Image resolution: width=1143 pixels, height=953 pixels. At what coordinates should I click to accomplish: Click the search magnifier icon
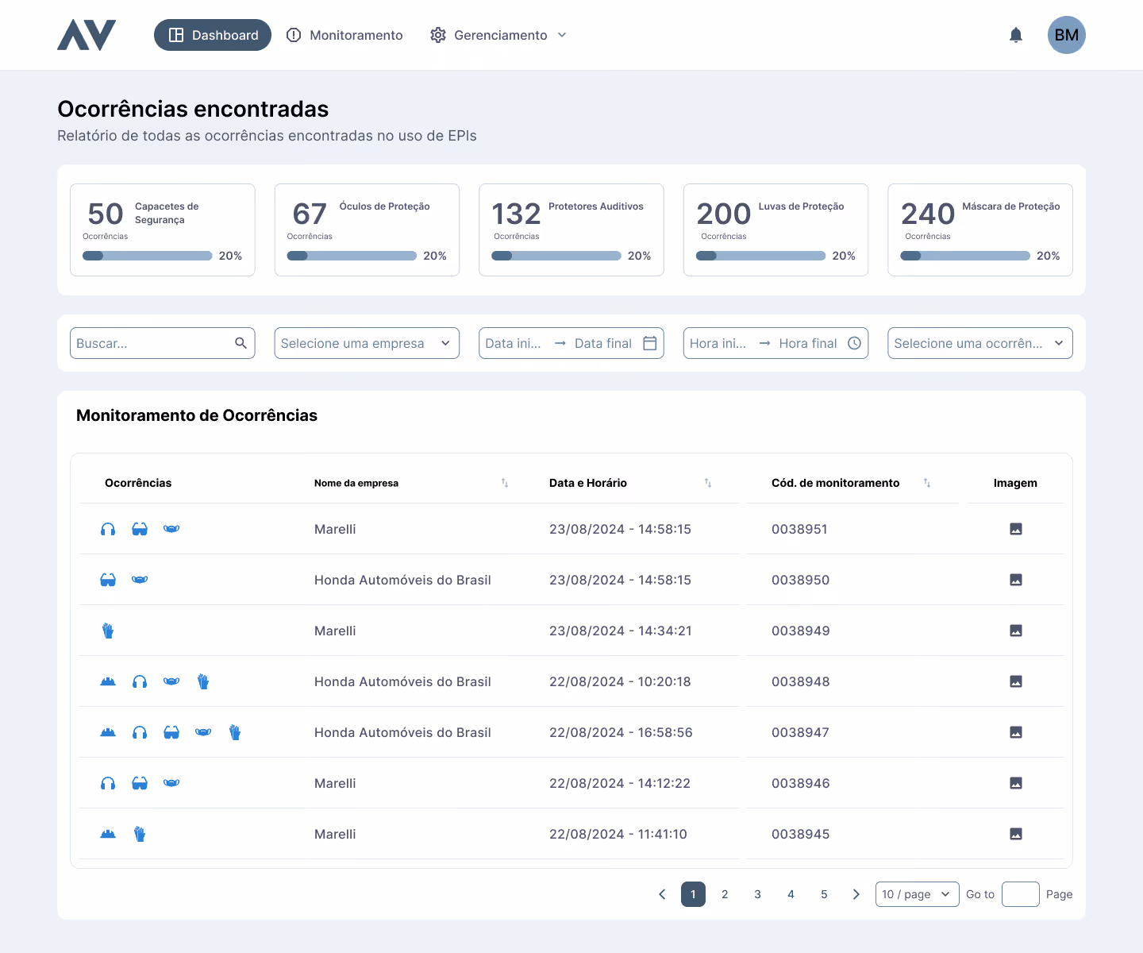(241, 343)
